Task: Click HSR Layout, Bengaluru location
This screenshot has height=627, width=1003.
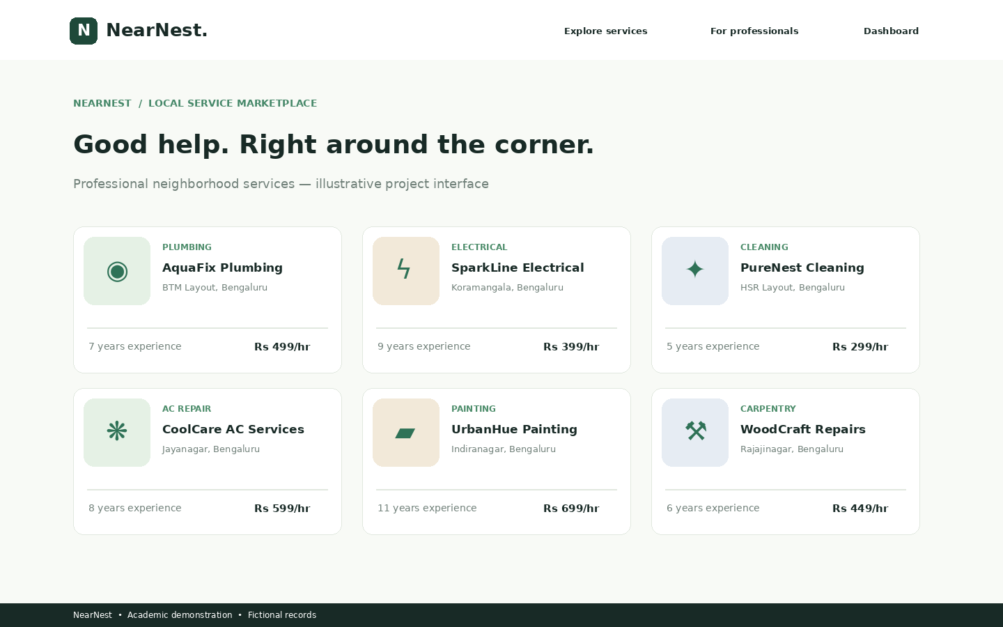Action: coord(793,288)
